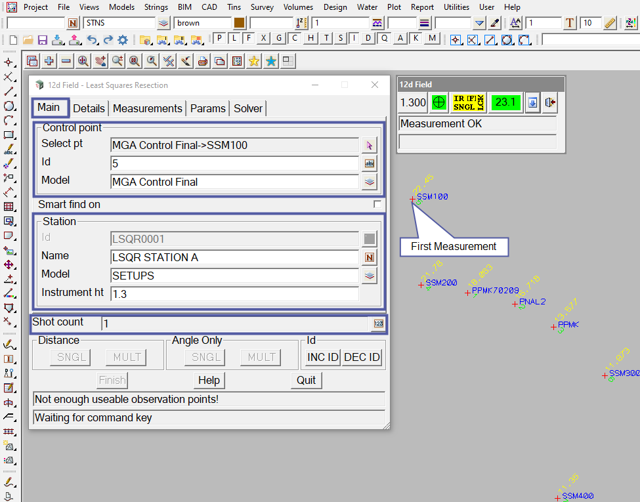Click the abc icon next to Id field
This screenshot has width=640, height=502.
coord(370,163)
